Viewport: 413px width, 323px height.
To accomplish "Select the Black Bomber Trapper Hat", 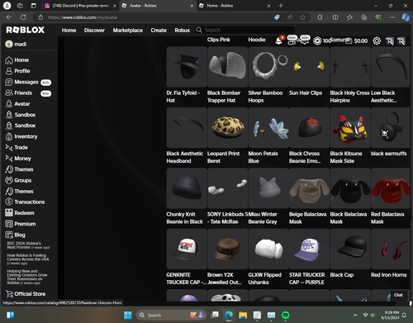I will click(227, 67).
